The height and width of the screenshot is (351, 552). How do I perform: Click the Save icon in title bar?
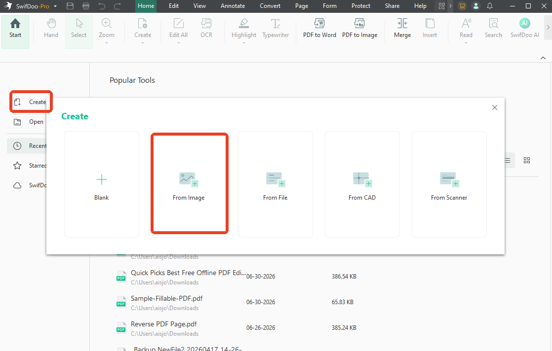70,6
